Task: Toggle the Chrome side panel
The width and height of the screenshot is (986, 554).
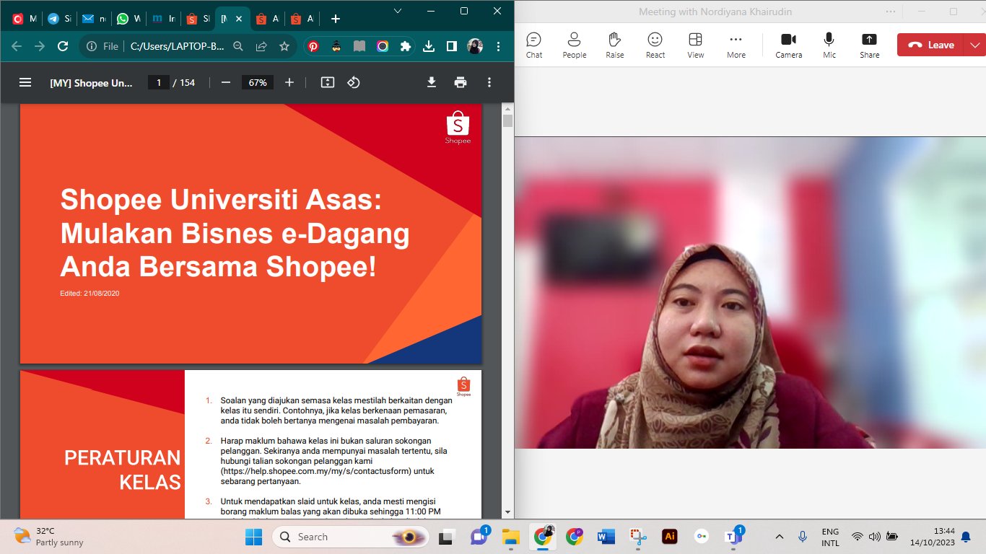Action: coord(452,46)
